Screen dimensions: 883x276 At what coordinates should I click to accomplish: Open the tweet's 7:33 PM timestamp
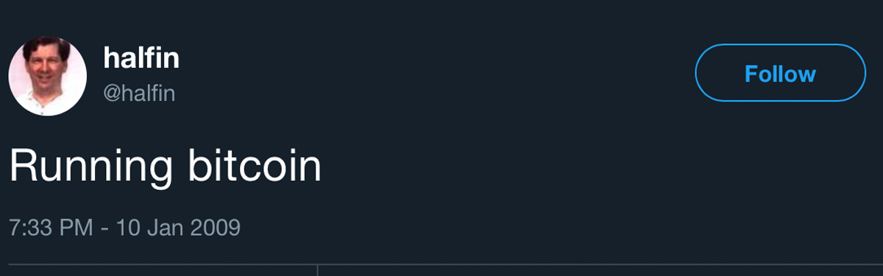(x=125, y=227)
